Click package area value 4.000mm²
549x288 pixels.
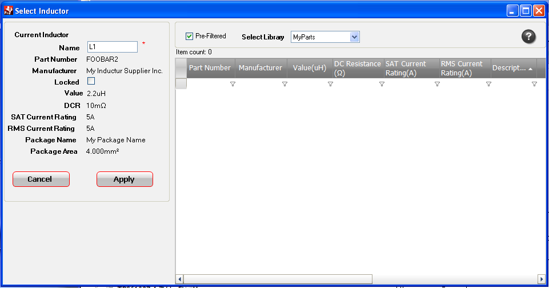pos(102,151)
